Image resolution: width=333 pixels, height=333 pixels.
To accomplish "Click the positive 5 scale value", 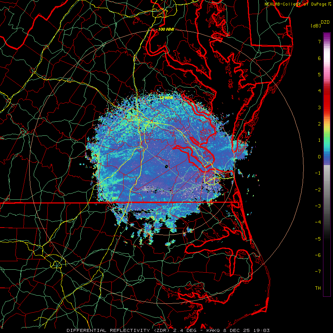I will pyautogui.click(x=319, y=74).
